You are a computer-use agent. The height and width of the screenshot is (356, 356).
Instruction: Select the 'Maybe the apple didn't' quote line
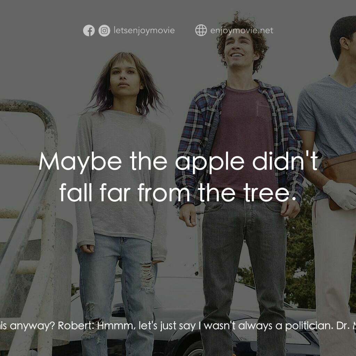click(178, 161)
